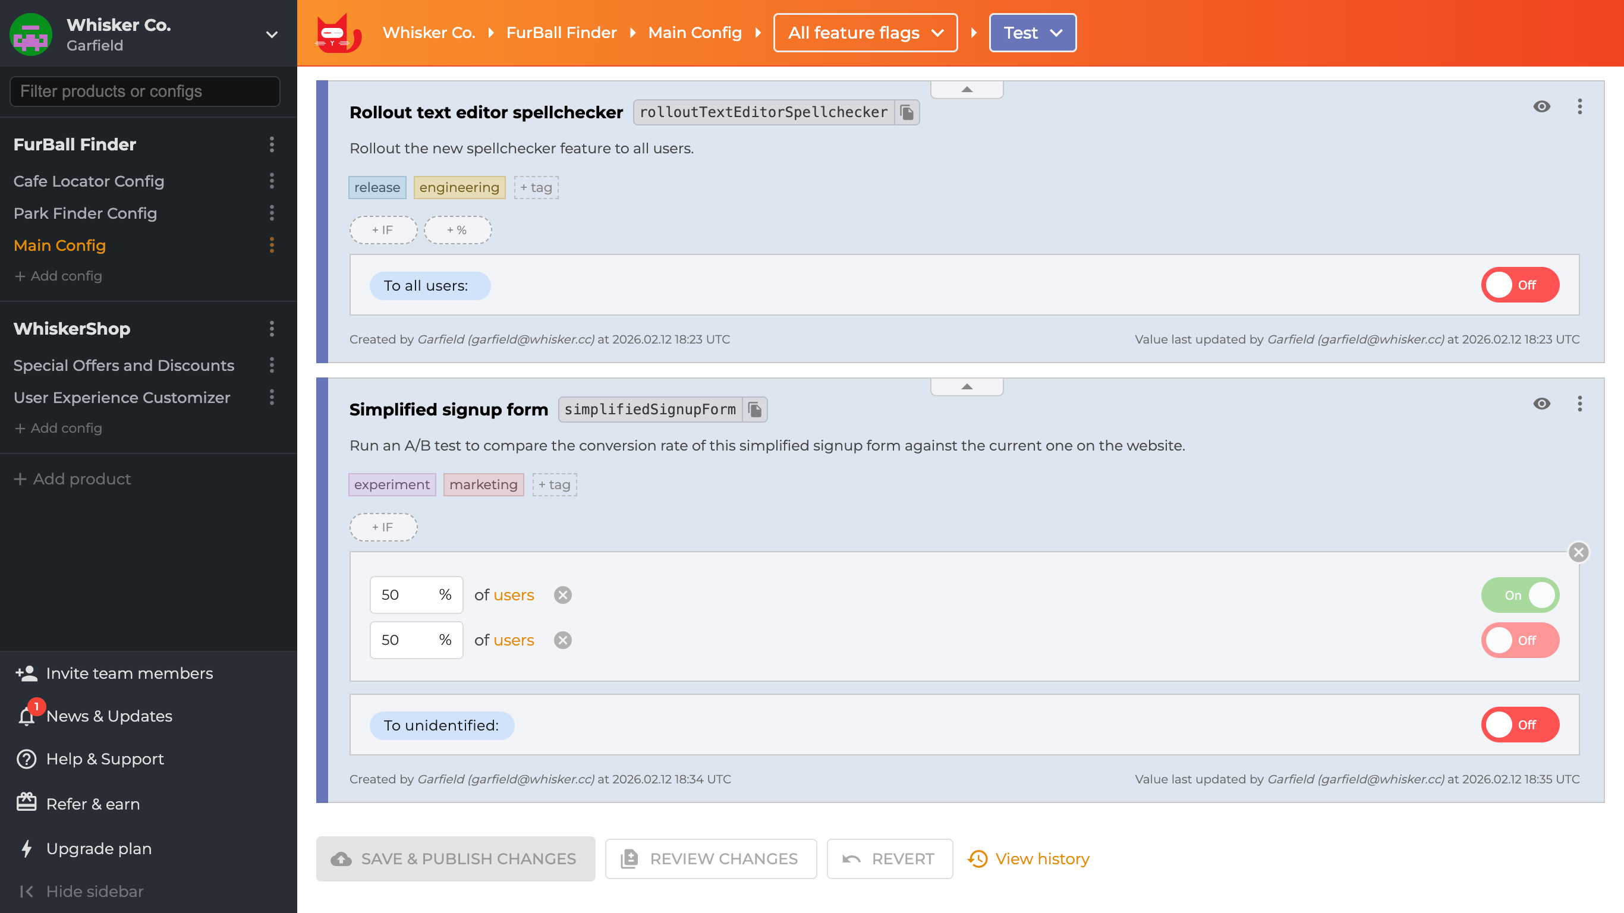This screenshot has width=1624, height=913.
Task: Copy the rolloutTextEditorSpellchecker key
Action: [x=907, y=112]
